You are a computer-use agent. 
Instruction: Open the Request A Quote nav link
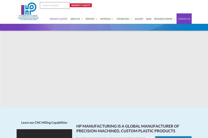(x=59, y=19)
